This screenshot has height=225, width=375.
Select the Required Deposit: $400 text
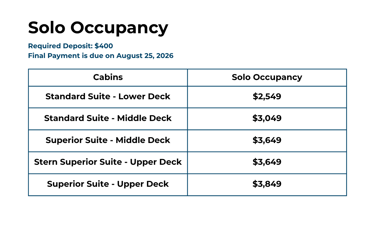pos(70,46)
